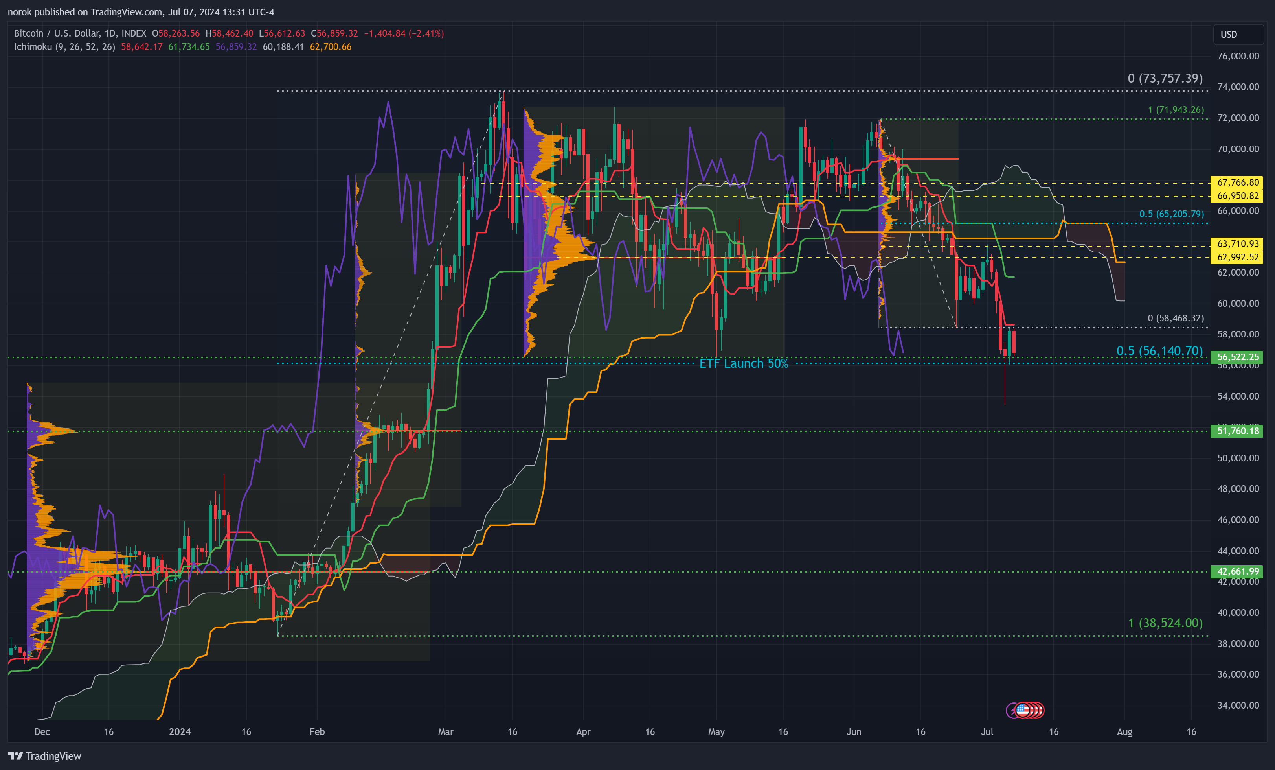
Task: Open the USD currency selector
Action: (1238, 34)
